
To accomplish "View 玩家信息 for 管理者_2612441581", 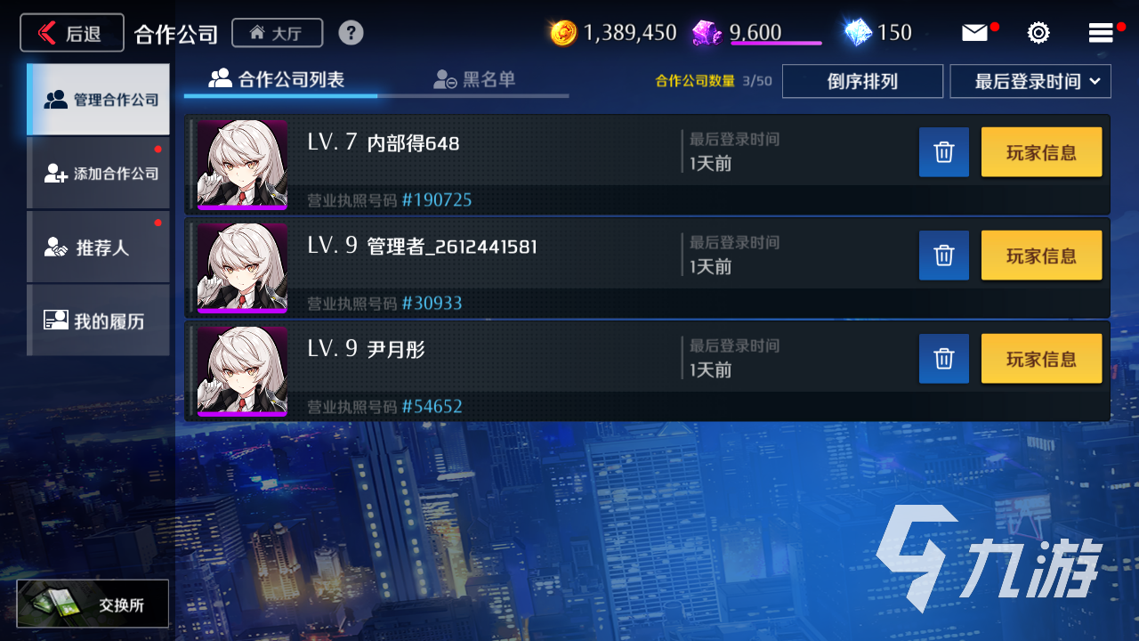I will (1041, 256).
